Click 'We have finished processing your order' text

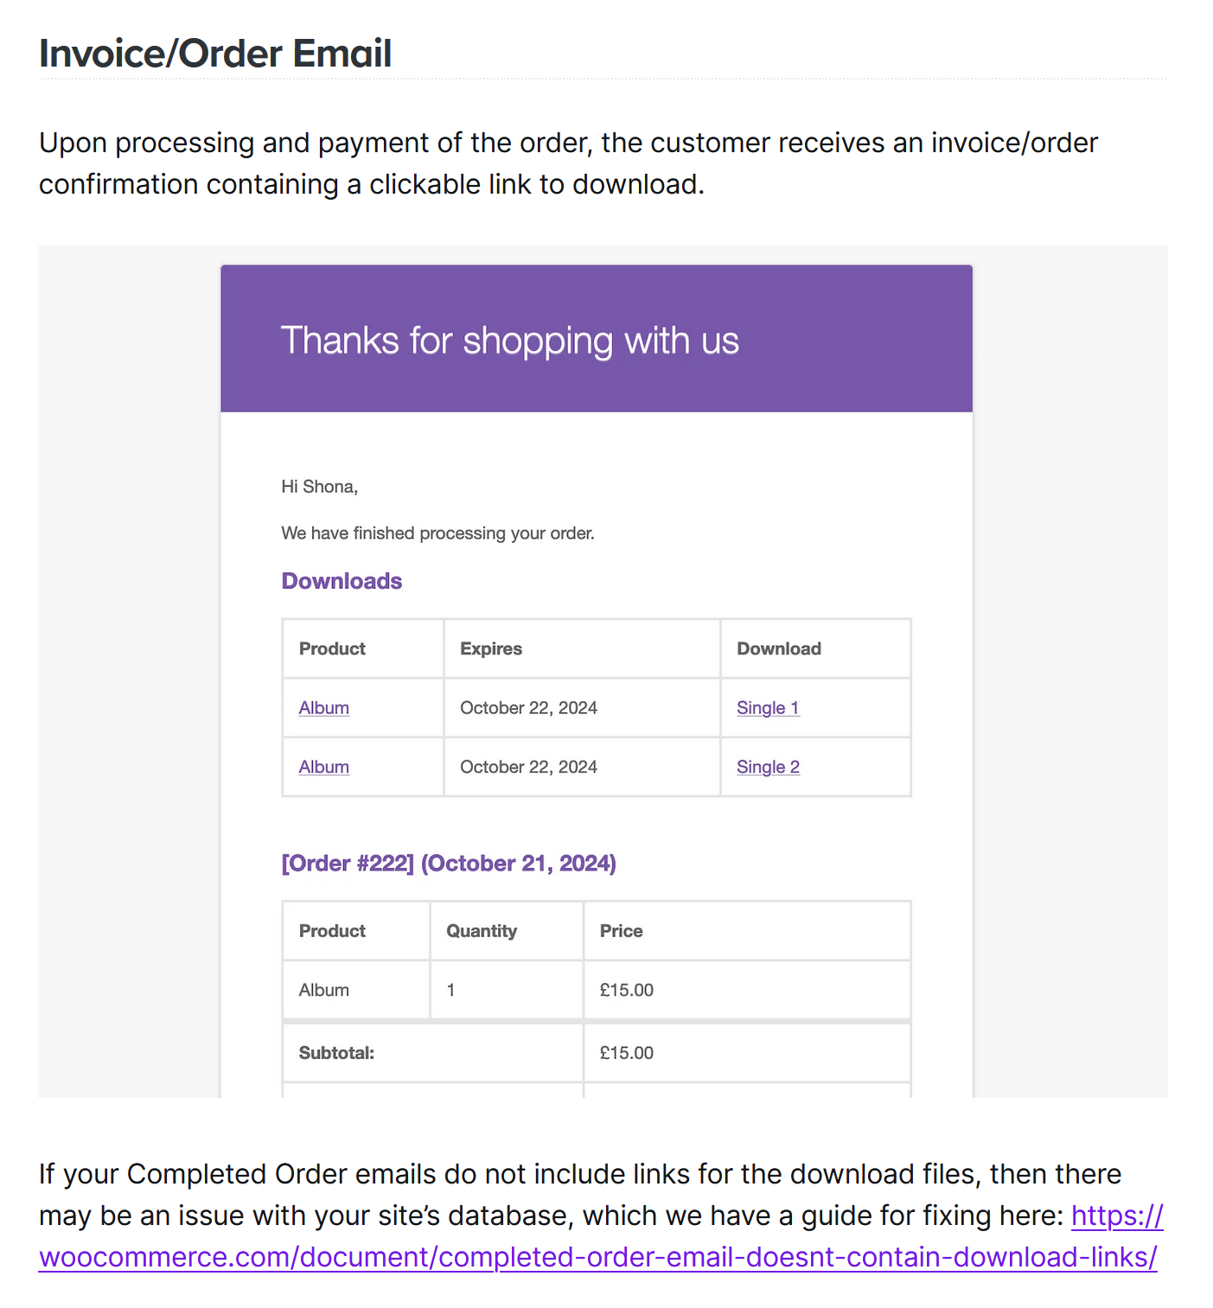coord(437,533)
